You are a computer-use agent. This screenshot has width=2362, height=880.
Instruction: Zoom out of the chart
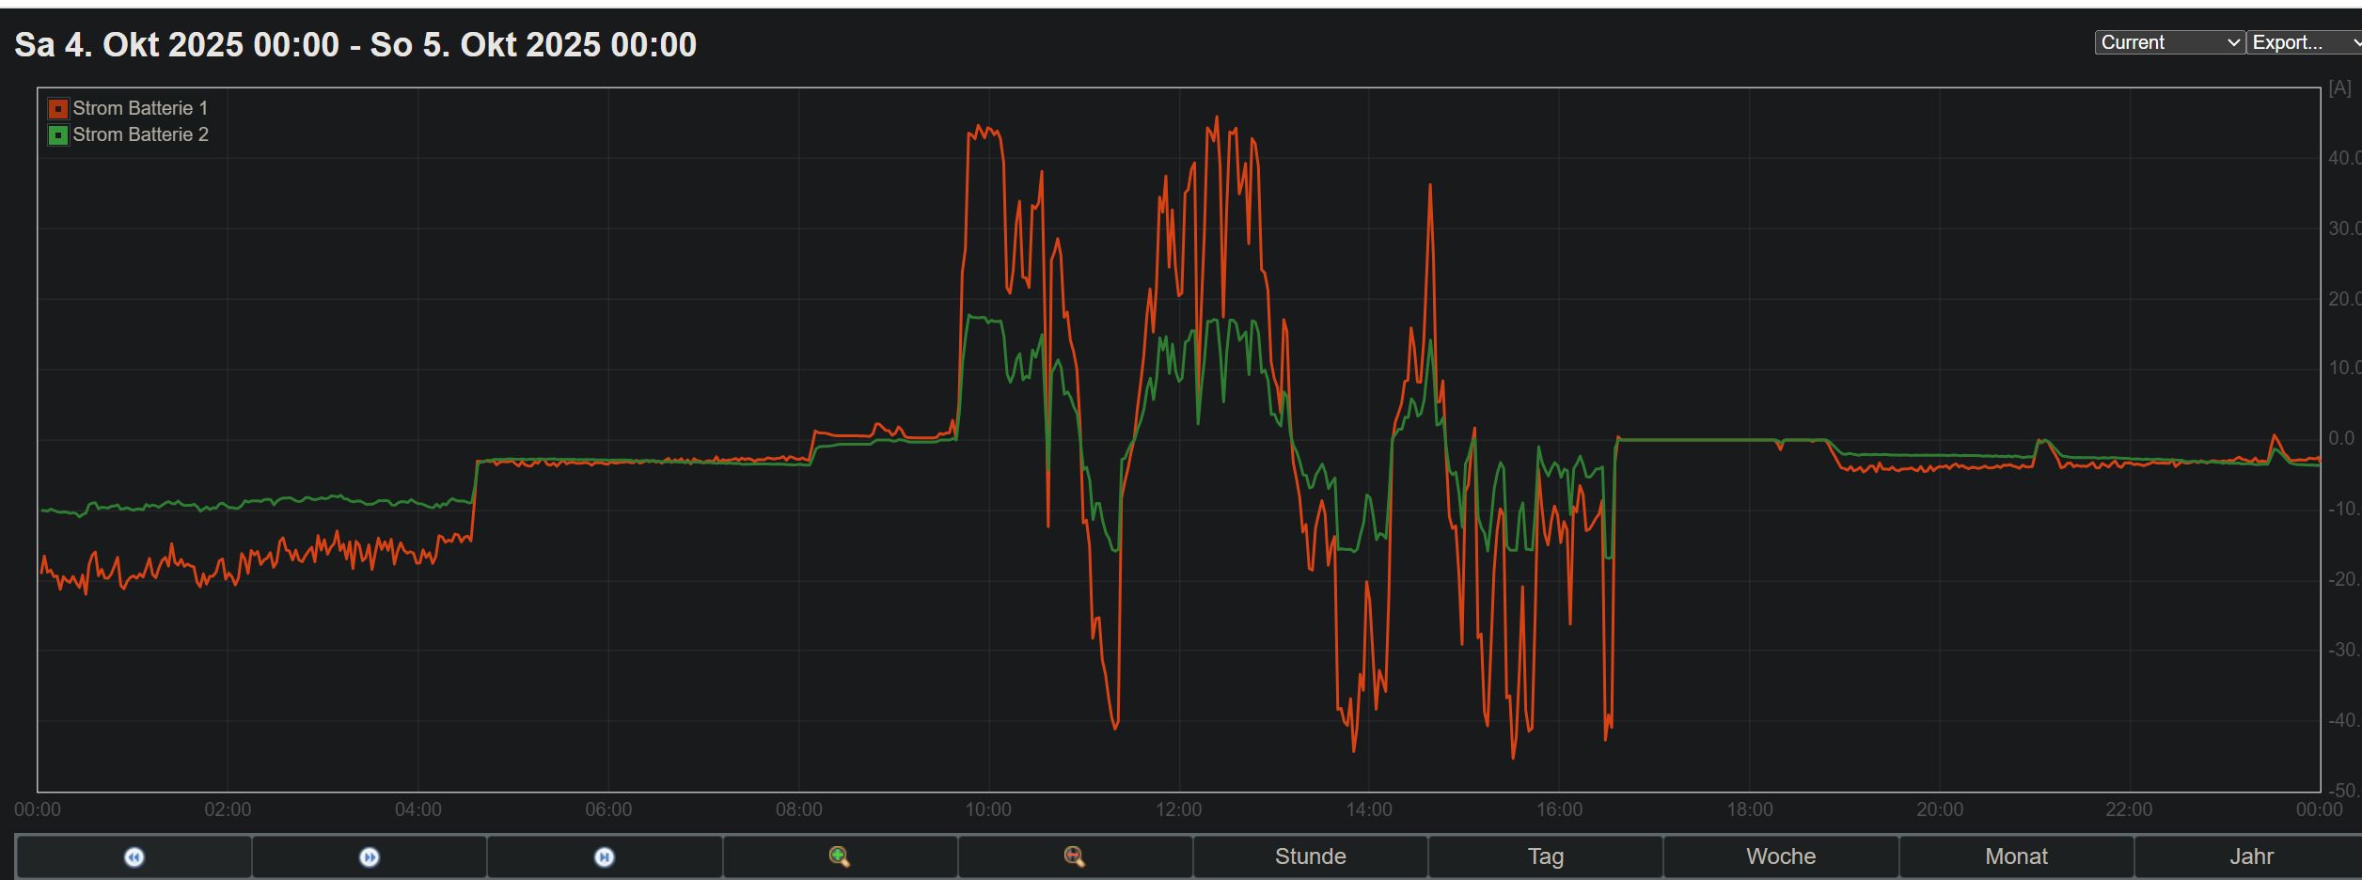(1075, 856)
